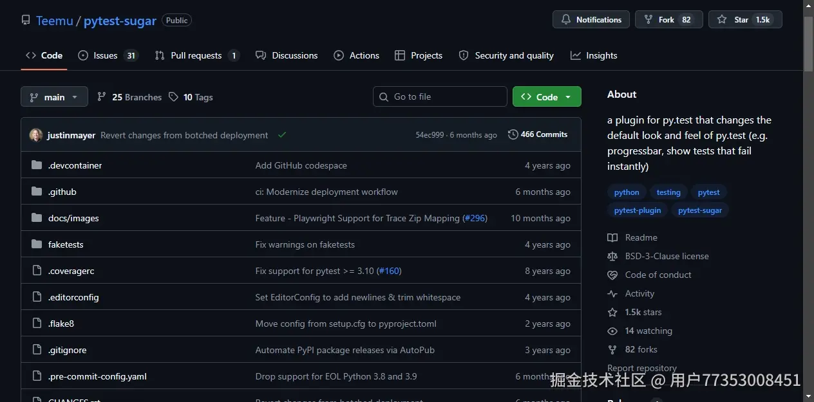Screen dimensions: 814x402
Task: View the 10 Tags link
Action: [x=191, y=97]
